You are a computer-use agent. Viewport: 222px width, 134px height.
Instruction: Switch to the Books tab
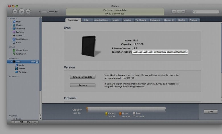pos(182,20)
